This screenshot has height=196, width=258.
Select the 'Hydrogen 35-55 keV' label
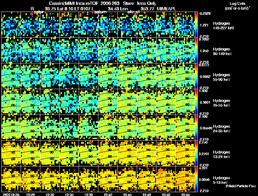(x=222, y=103)
